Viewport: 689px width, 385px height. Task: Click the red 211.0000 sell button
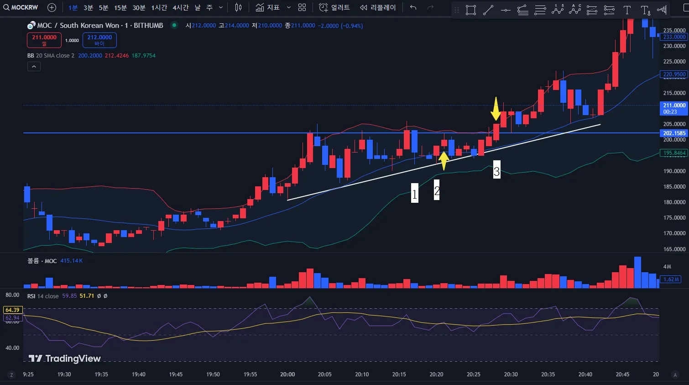click(44, 40)
